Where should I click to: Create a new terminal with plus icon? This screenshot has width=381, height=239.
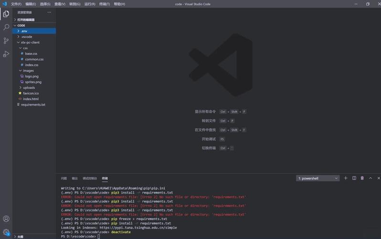coord(346,178)
